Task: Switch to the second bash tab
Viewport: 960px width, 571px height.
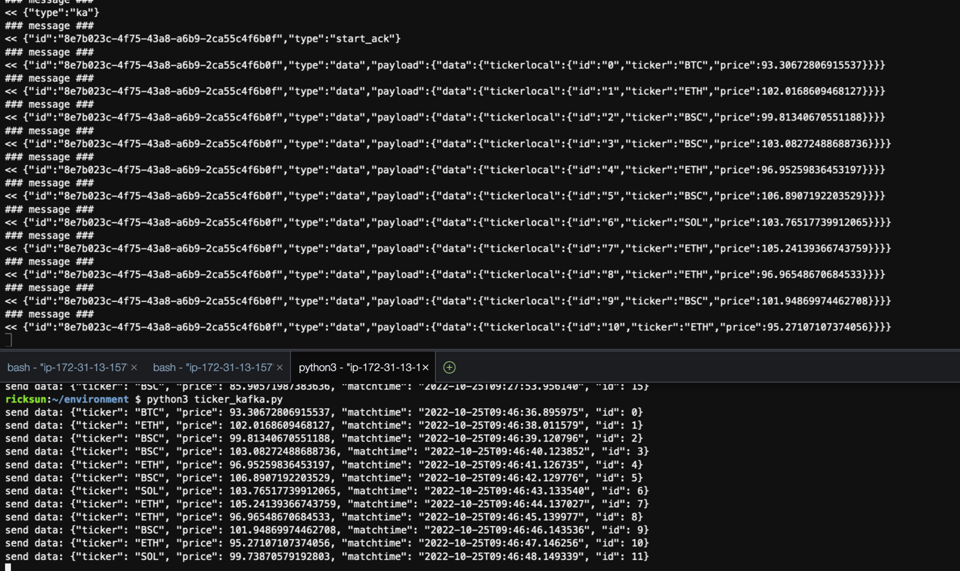Action: [x=212, y=367]
